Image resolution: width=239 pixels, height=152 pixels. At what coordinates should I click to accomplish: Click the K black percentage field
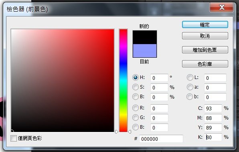tap(213, 137)
